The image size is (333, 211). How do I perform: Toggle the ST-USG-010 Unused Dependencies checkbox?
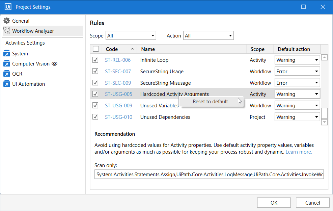(95, 117)
